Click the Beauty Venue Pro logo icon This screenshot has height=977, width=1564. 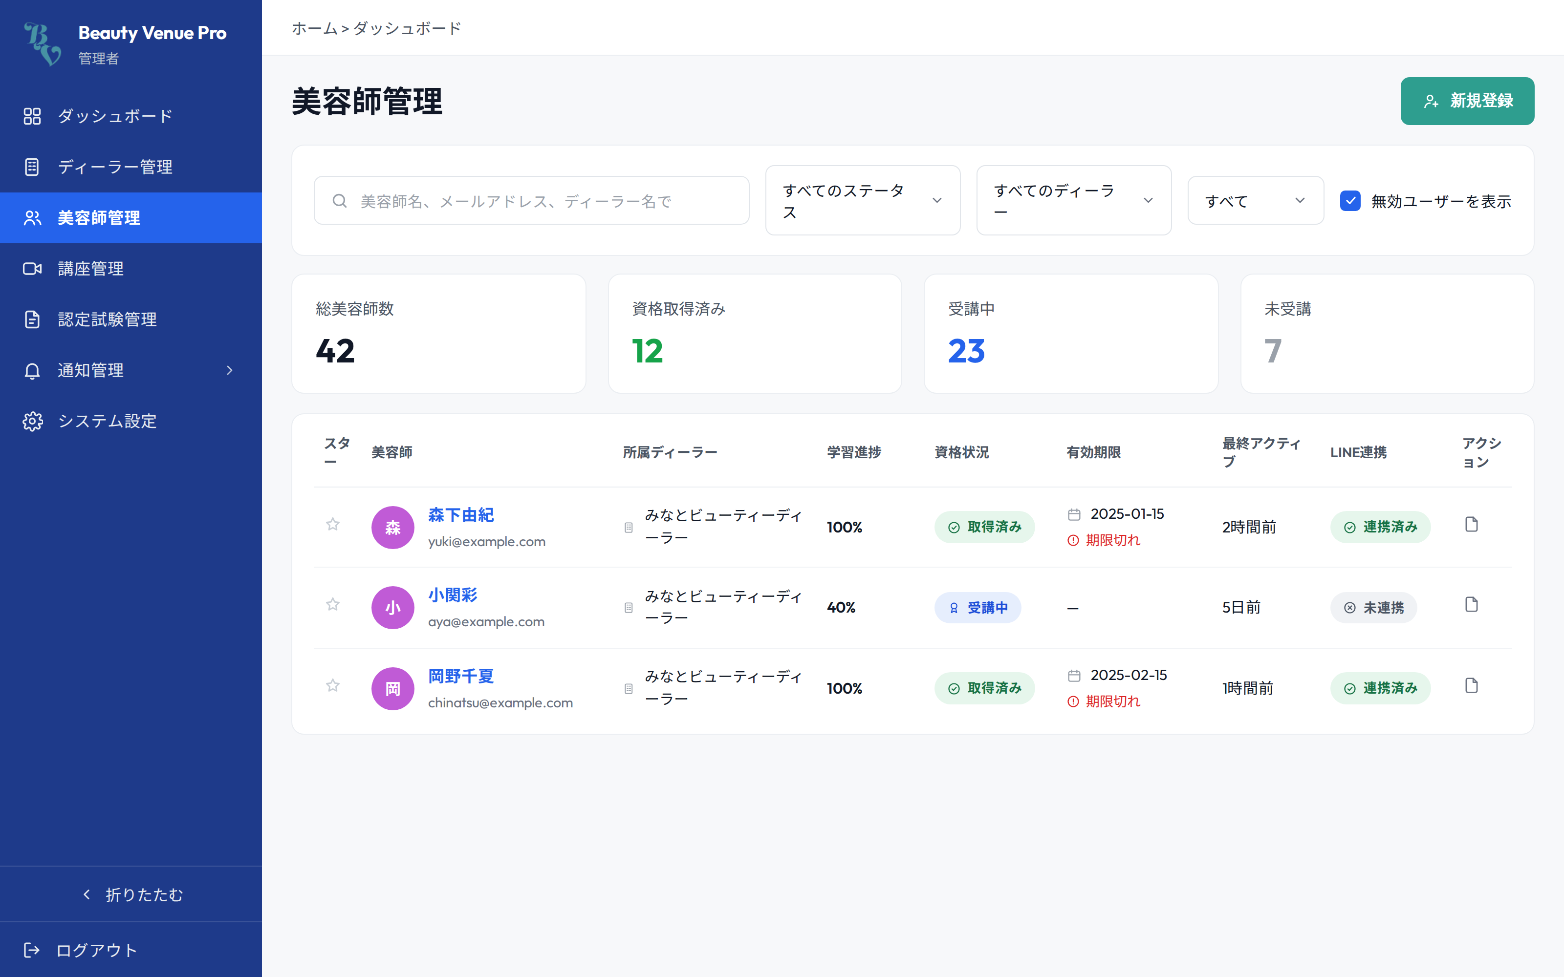pyautogui.click(x=43, y=44)
